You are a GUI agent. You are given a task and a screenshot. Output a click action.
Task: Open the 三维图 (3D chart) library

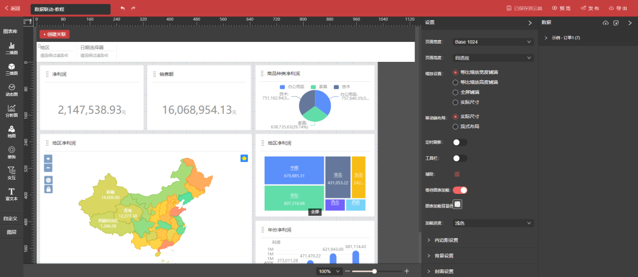pyautogui.click(x=11, y=69)
